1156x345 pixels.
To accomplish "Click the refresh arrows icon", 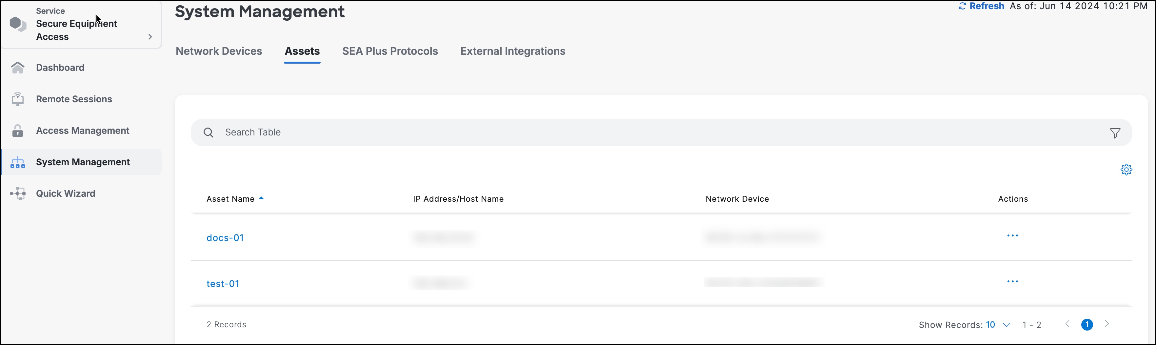I will [x=962, y=6].
